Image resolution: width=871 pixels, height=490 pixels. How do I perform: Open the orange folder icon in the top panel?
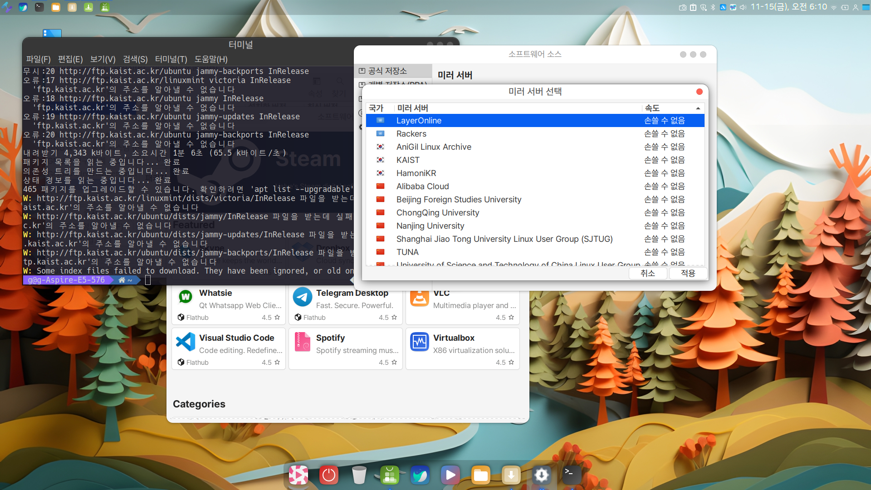point(56,7)
